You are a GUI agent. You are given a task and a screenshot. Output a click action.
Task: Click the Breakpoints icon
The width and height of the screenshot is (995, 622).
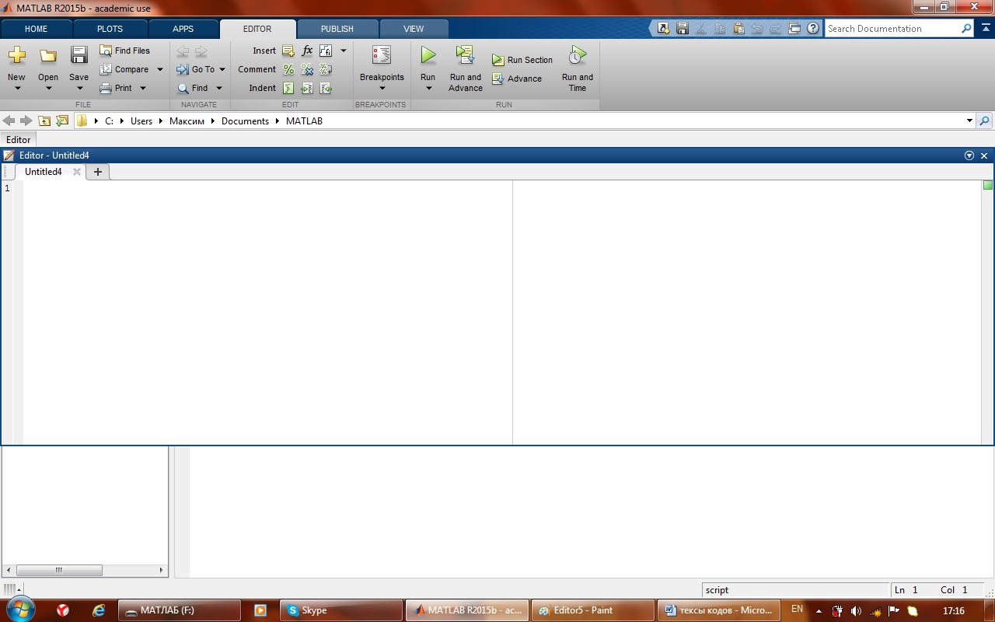(x=382, y=54)
